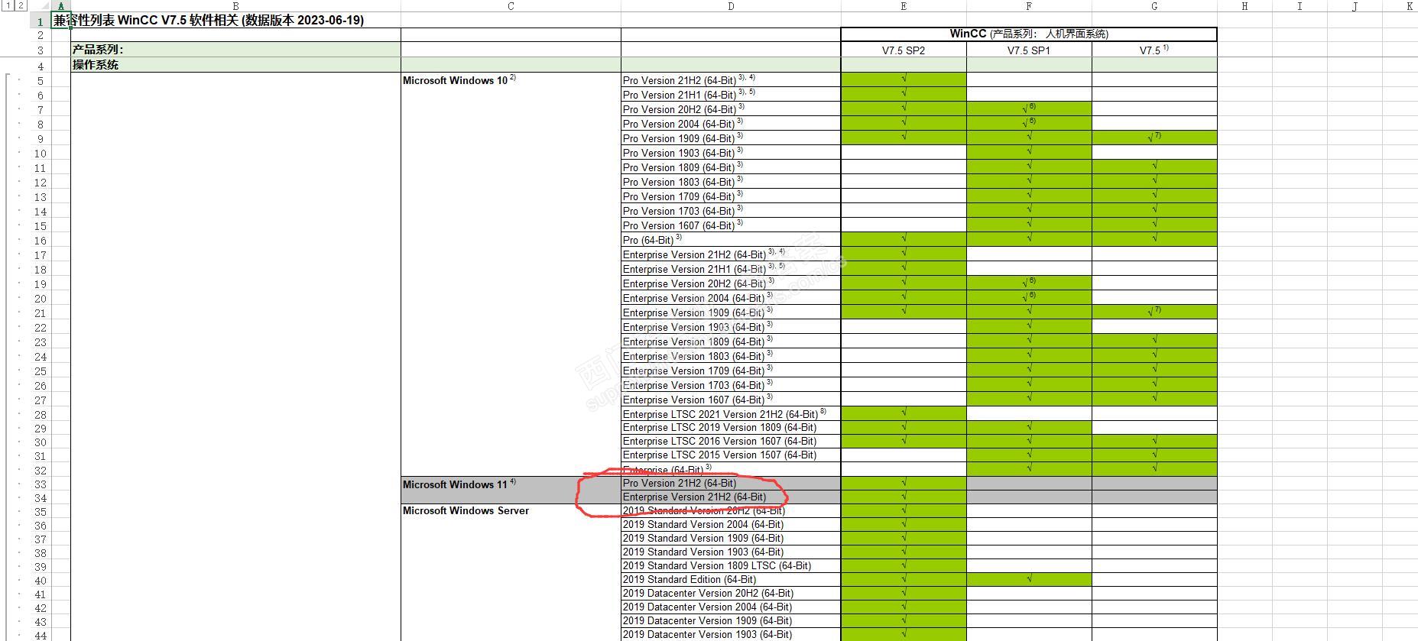Click V7.5 SP1 checkmark for Pro Version 20H2
Image resolution: width=1418 pixels, height=641 pixels.
[1029, 109]
